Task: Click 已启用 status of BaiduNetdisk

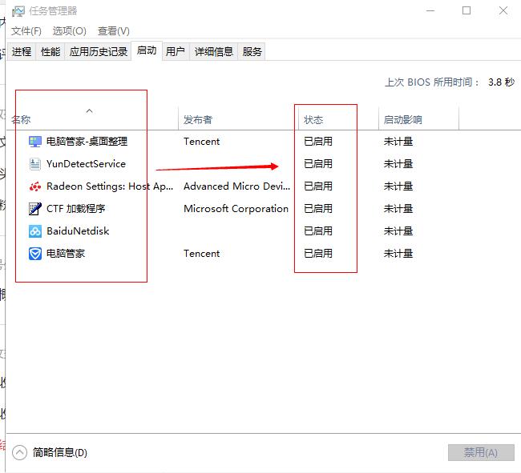Action: [318, 231]
